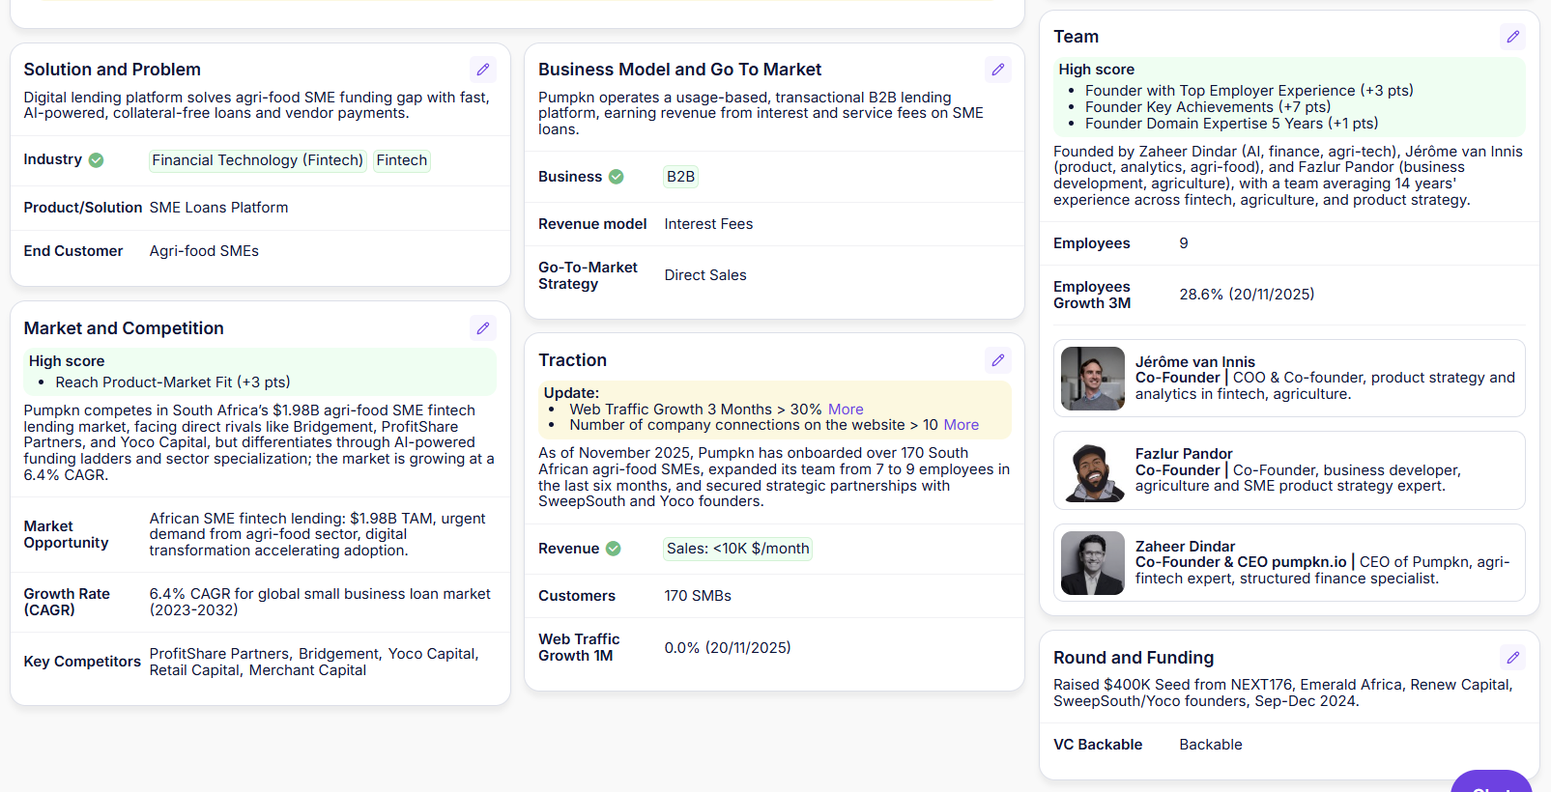Edit the Solution and Problem section

click(483, 70)
